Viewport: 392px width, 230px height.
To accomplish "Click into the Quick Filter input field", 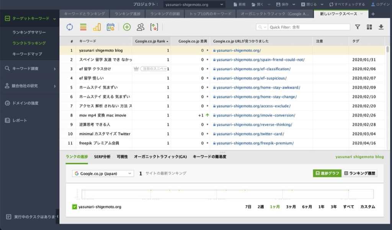I will point(309,27).
